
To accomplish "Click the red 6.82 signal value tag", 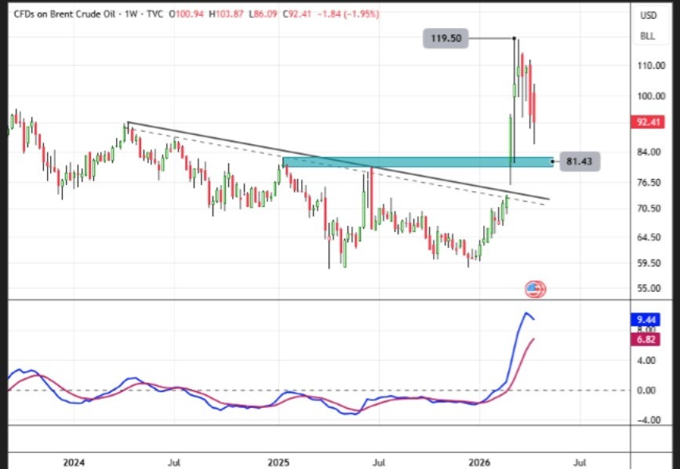I will point(647,340).
